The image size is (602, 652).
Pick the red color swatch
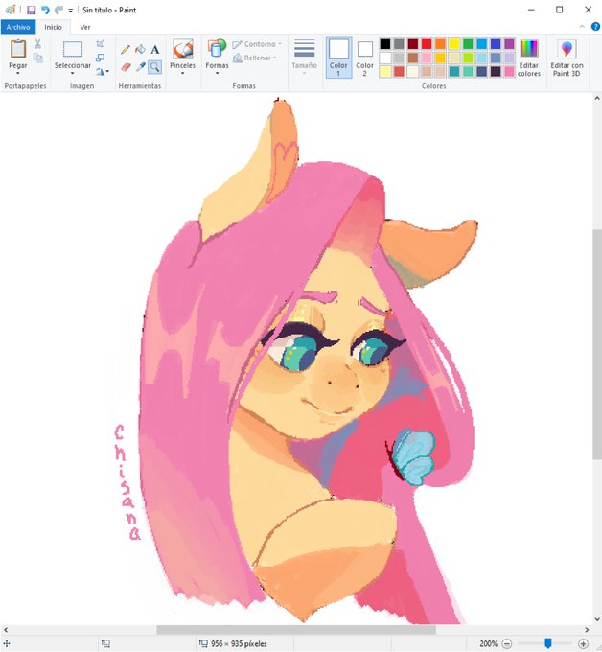coord(427,44)
